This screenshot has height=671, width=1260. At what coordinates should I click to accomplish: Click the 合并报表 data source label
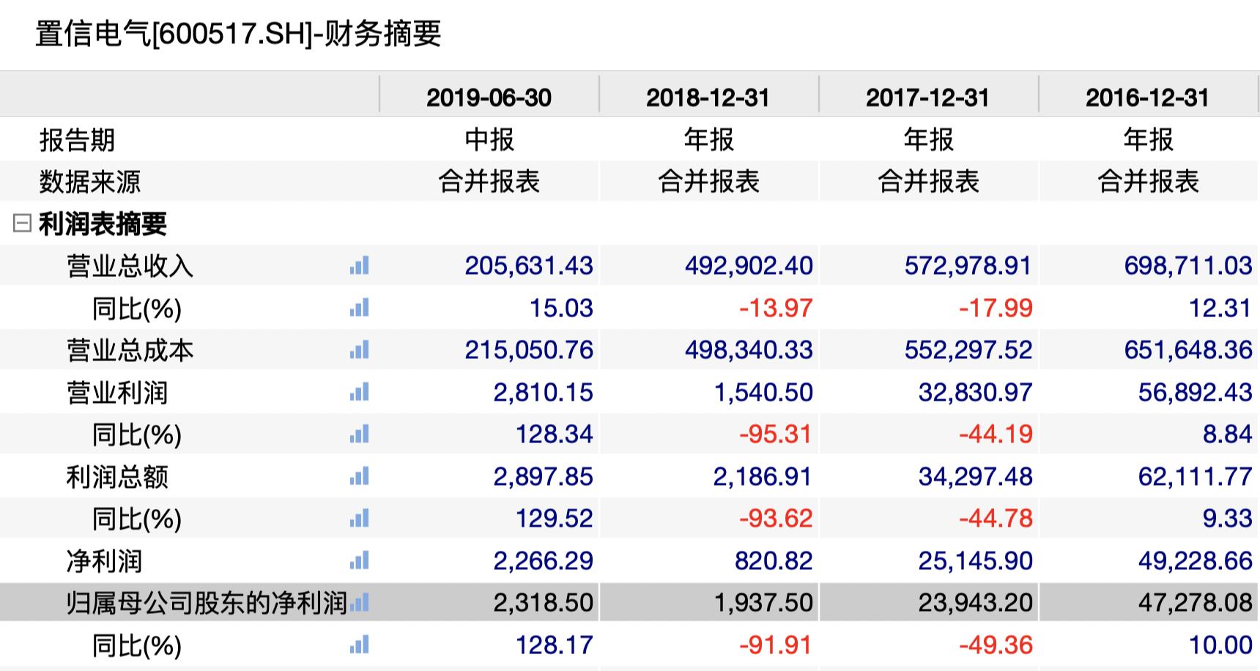(x=491, y=180)
